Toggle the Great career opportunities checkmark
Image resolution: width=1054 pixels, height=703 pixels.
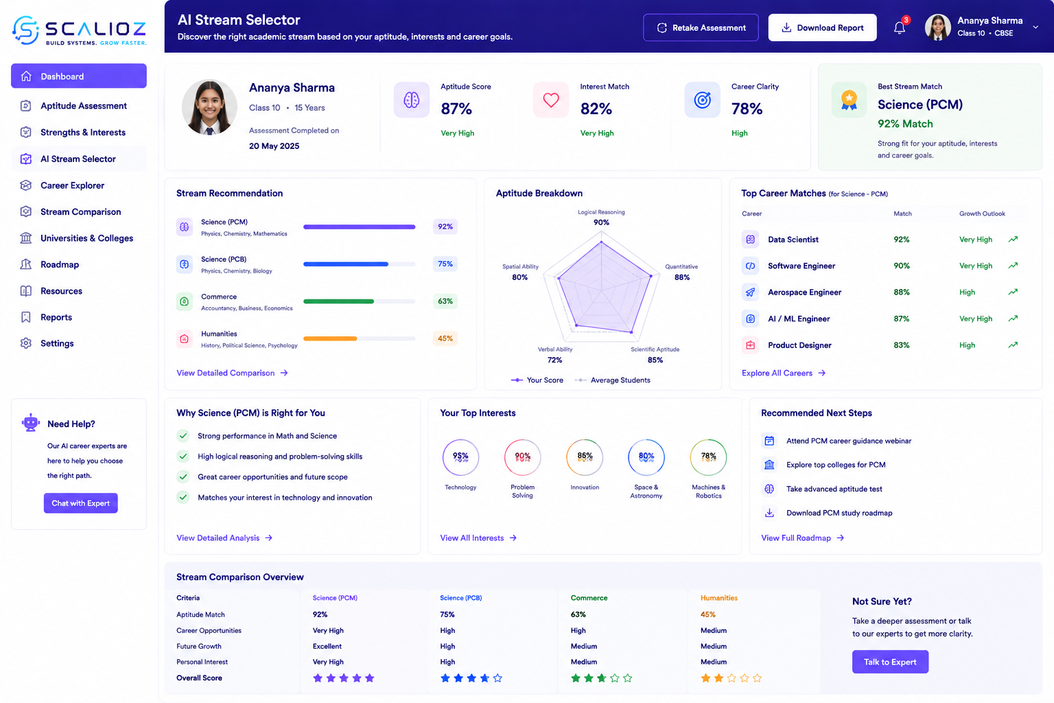click(x=183, y=476)
